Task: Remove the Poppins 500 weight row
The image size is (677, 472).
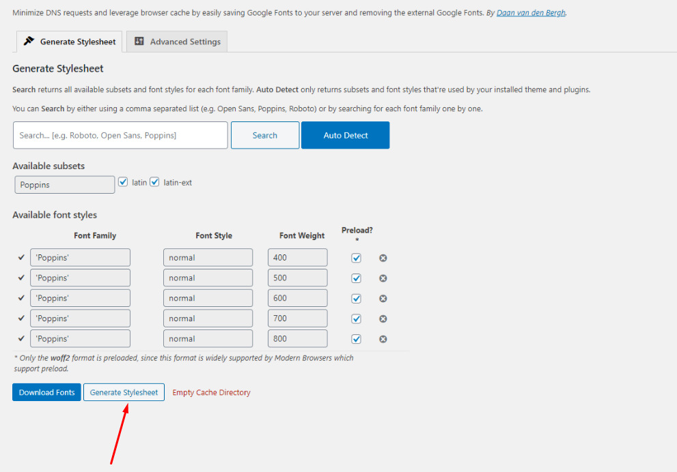Action: click(383, 278)
